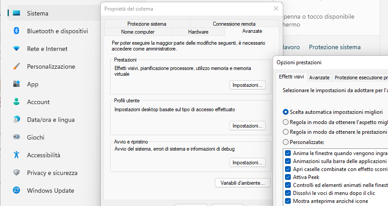Click the Accessibilità figure icon
The image size is (388, 206).
pos(16,155)
